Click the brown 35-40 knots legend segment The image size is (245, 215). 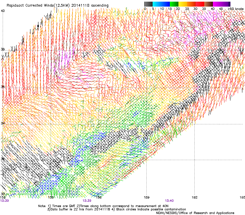tap(209, 4)
